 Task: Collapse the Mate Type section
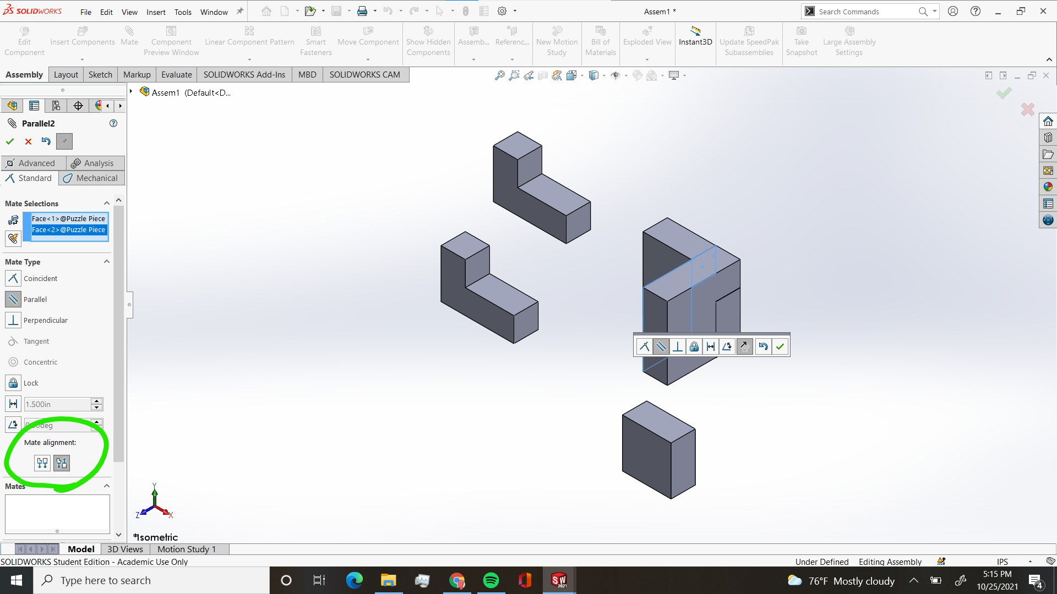click(106, 261)
